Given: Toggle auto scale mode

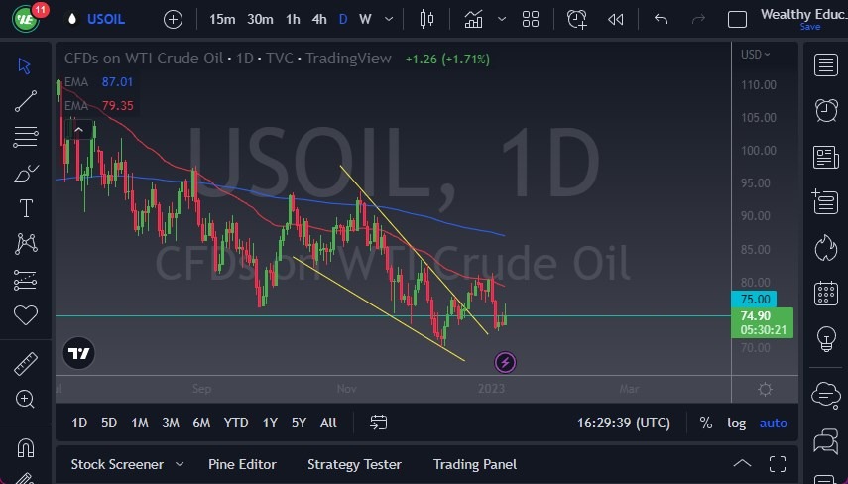Looking at the screenshot, I should (774, 423).
